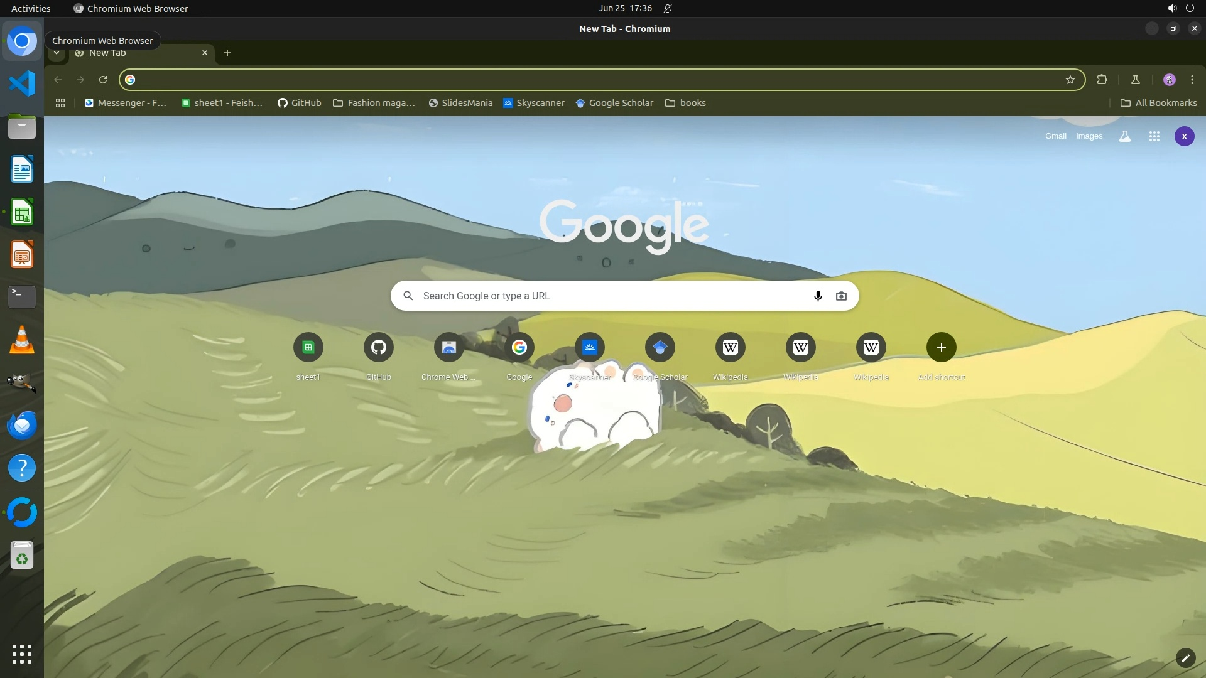Bookmark this tab with the star icon
The width and height of the screenshot is (1206, 678).
1070,80
